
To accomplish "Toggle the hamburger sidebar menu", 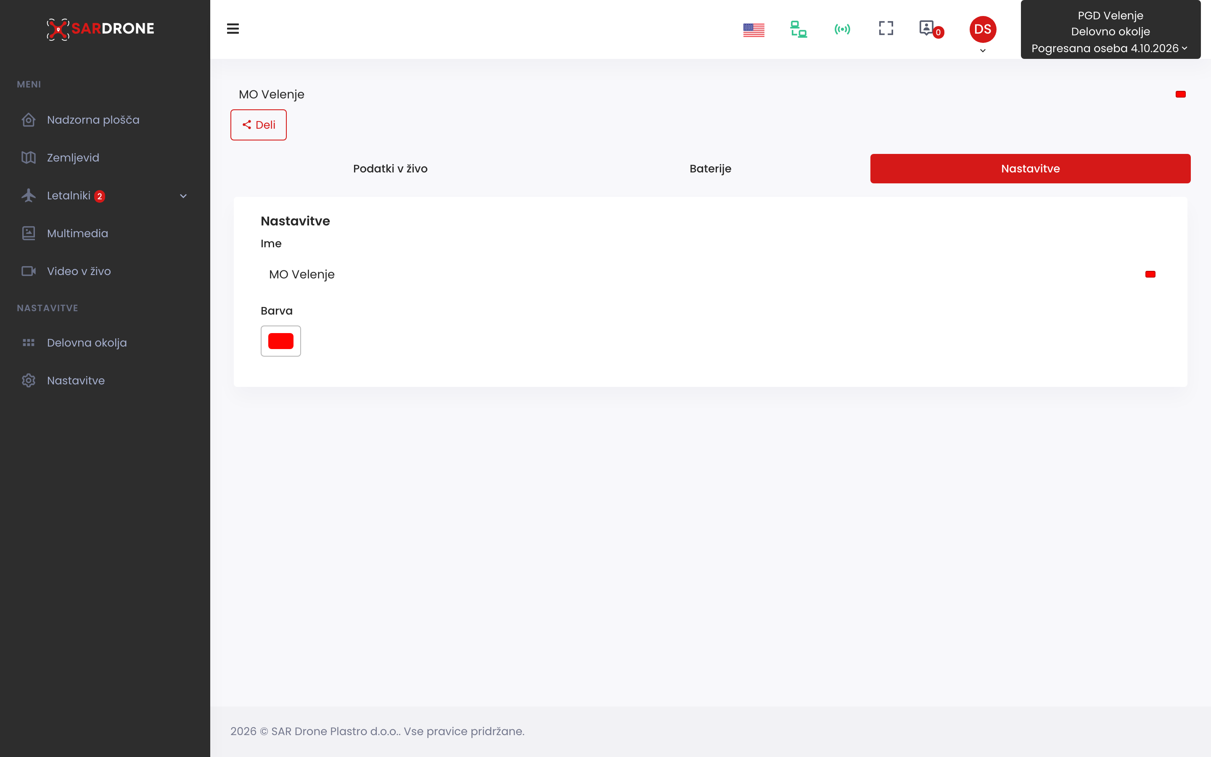I will pyautogui.click(x=233, y=29).
